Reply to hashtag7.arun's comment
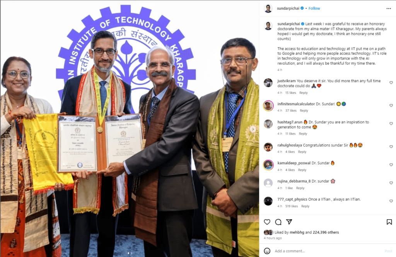Image resolution: width=396 pixels, height=257 pixels. (x=303, y=134)
